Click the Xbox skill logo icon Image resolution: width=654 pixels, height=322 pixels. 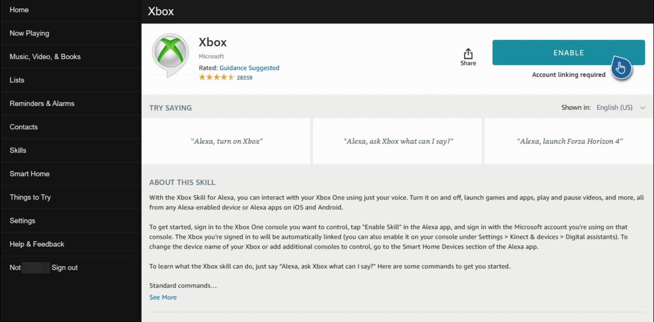[x=170, y=54]
